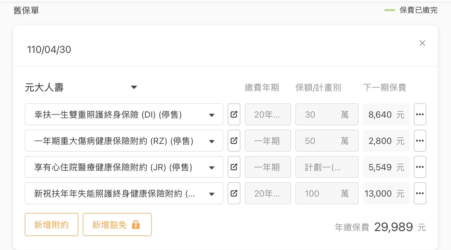This screenshot has height=250, width=451.
Task: Open more options for 2,800 元 row
Action: pos(420,141)
